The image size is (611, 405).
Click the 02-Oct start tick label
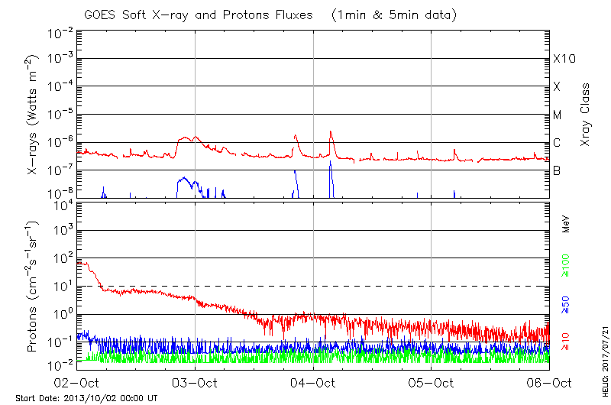tap(78, 382)
